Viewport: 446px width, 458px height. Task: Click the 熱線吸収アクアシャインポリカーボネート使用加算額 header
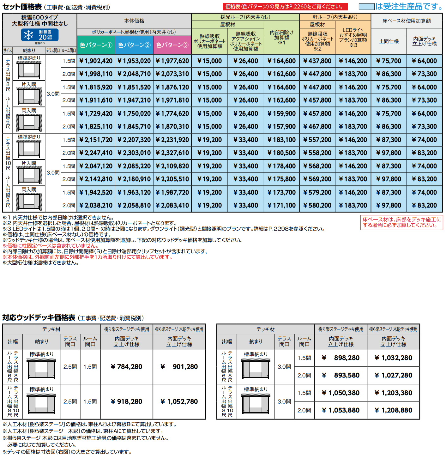(246, 41)
